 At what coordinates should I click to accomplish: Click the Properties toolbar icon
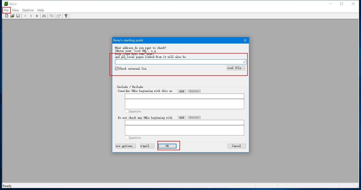click(x=59, y=16)
